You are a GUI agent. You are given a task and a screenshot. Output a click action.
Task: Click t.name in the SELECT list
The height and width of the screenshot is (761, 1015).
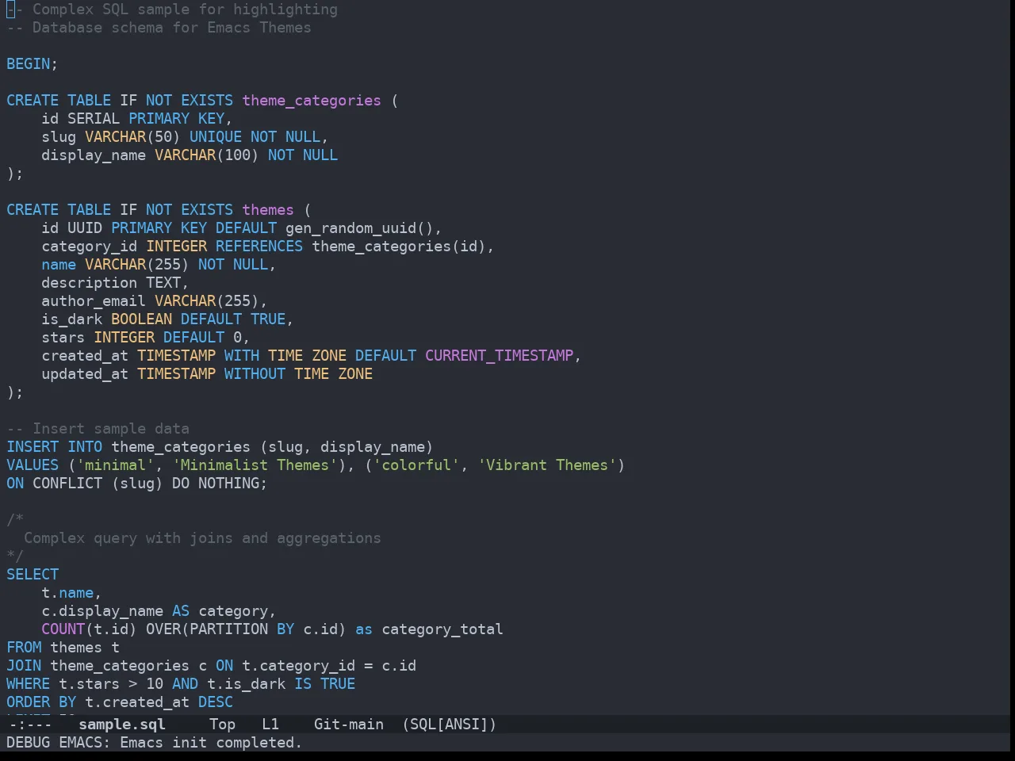coord(67,593)
